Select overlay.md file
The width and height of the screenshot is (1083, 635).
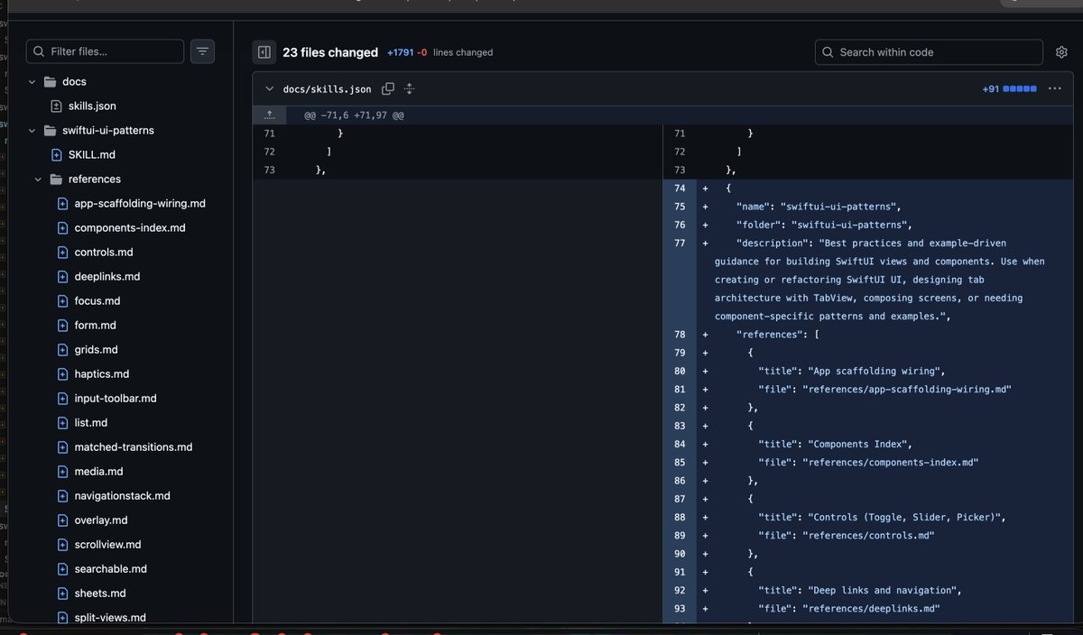coord(101,520)
